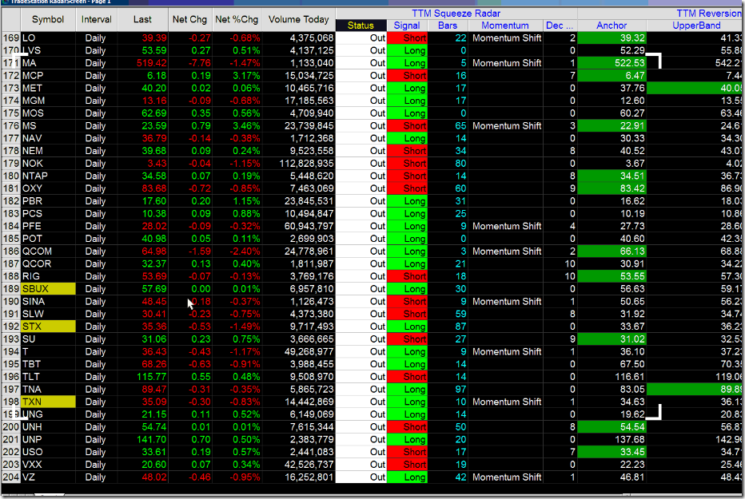Click the Interval column header
745x499 pixels.
point(97,19)
